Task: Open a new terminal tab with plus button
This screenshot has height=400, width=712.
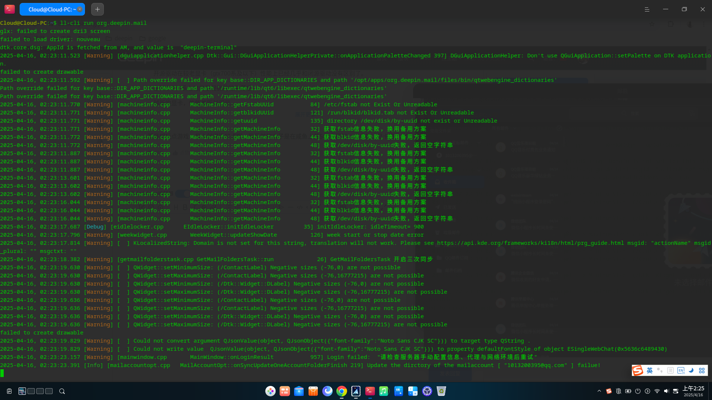Action: coord(97,9)
